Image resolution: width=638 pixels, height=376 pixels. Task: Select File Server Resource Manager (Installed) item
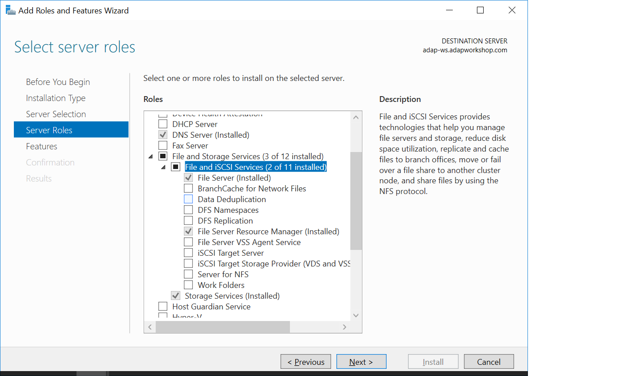point(268,231)
